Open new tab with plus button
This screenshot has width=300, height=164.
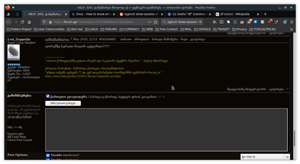click(x=265, y=14)
